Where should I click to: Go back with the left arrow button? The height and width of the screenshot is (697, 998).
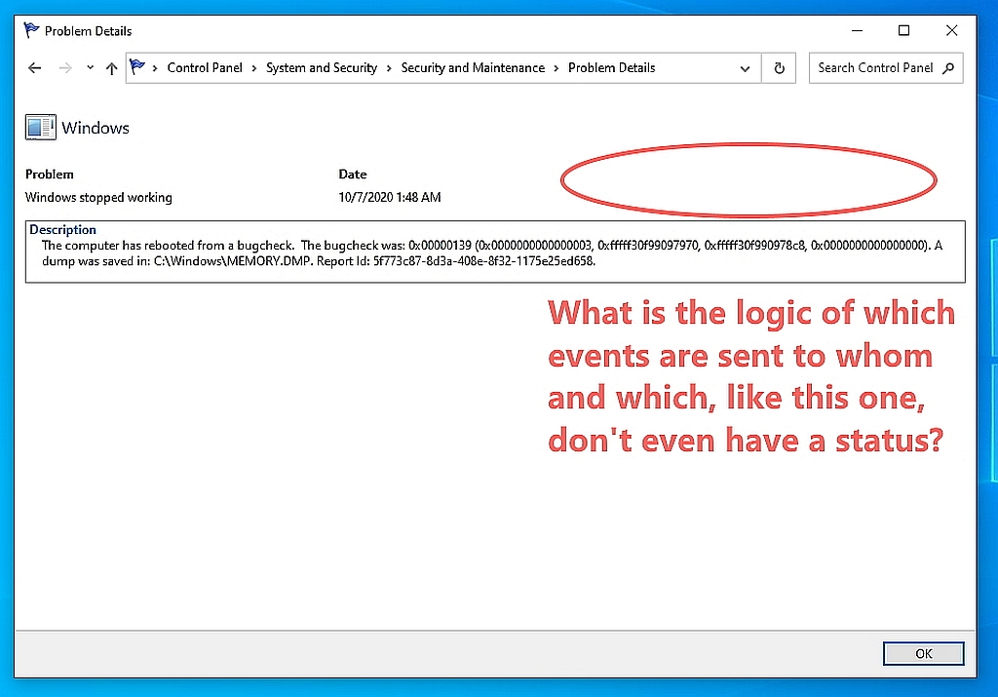click(x=34, y=68)
